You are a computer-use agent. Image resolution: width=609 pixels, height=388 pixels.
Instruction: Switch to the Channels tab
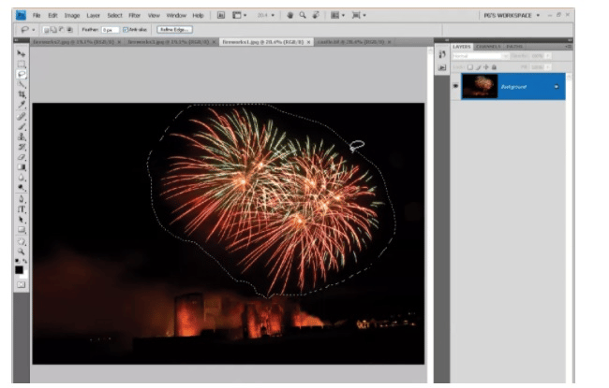click(488, 47)
